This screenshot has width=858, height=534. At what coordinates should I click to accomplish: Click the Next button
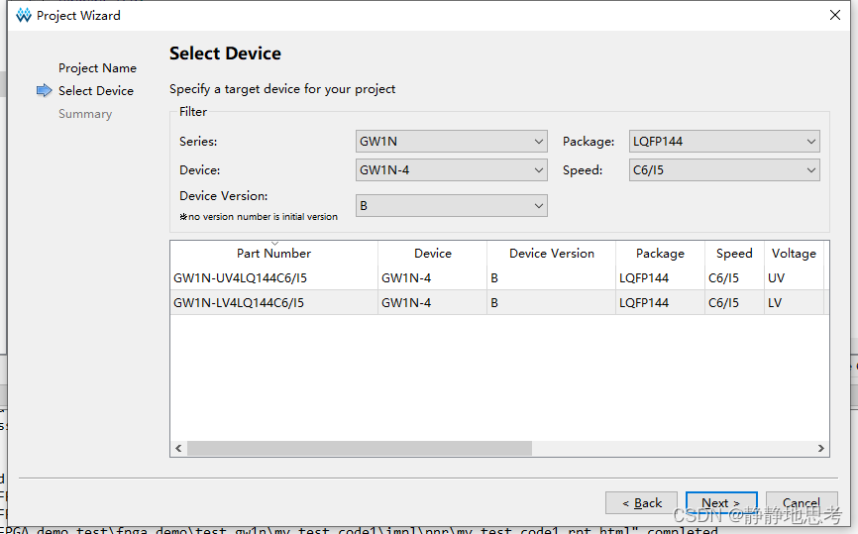(x=721, y=503)
